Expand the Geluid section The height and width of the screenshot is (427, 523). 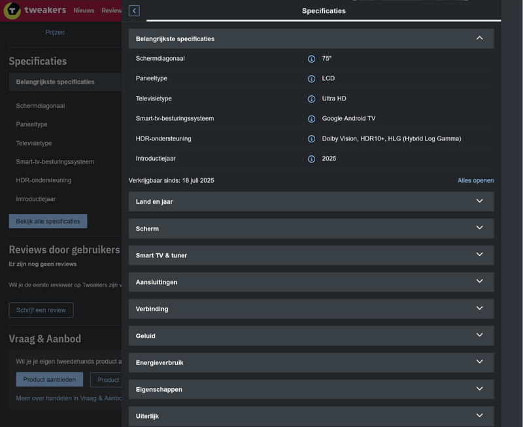(x=479, y=335)
